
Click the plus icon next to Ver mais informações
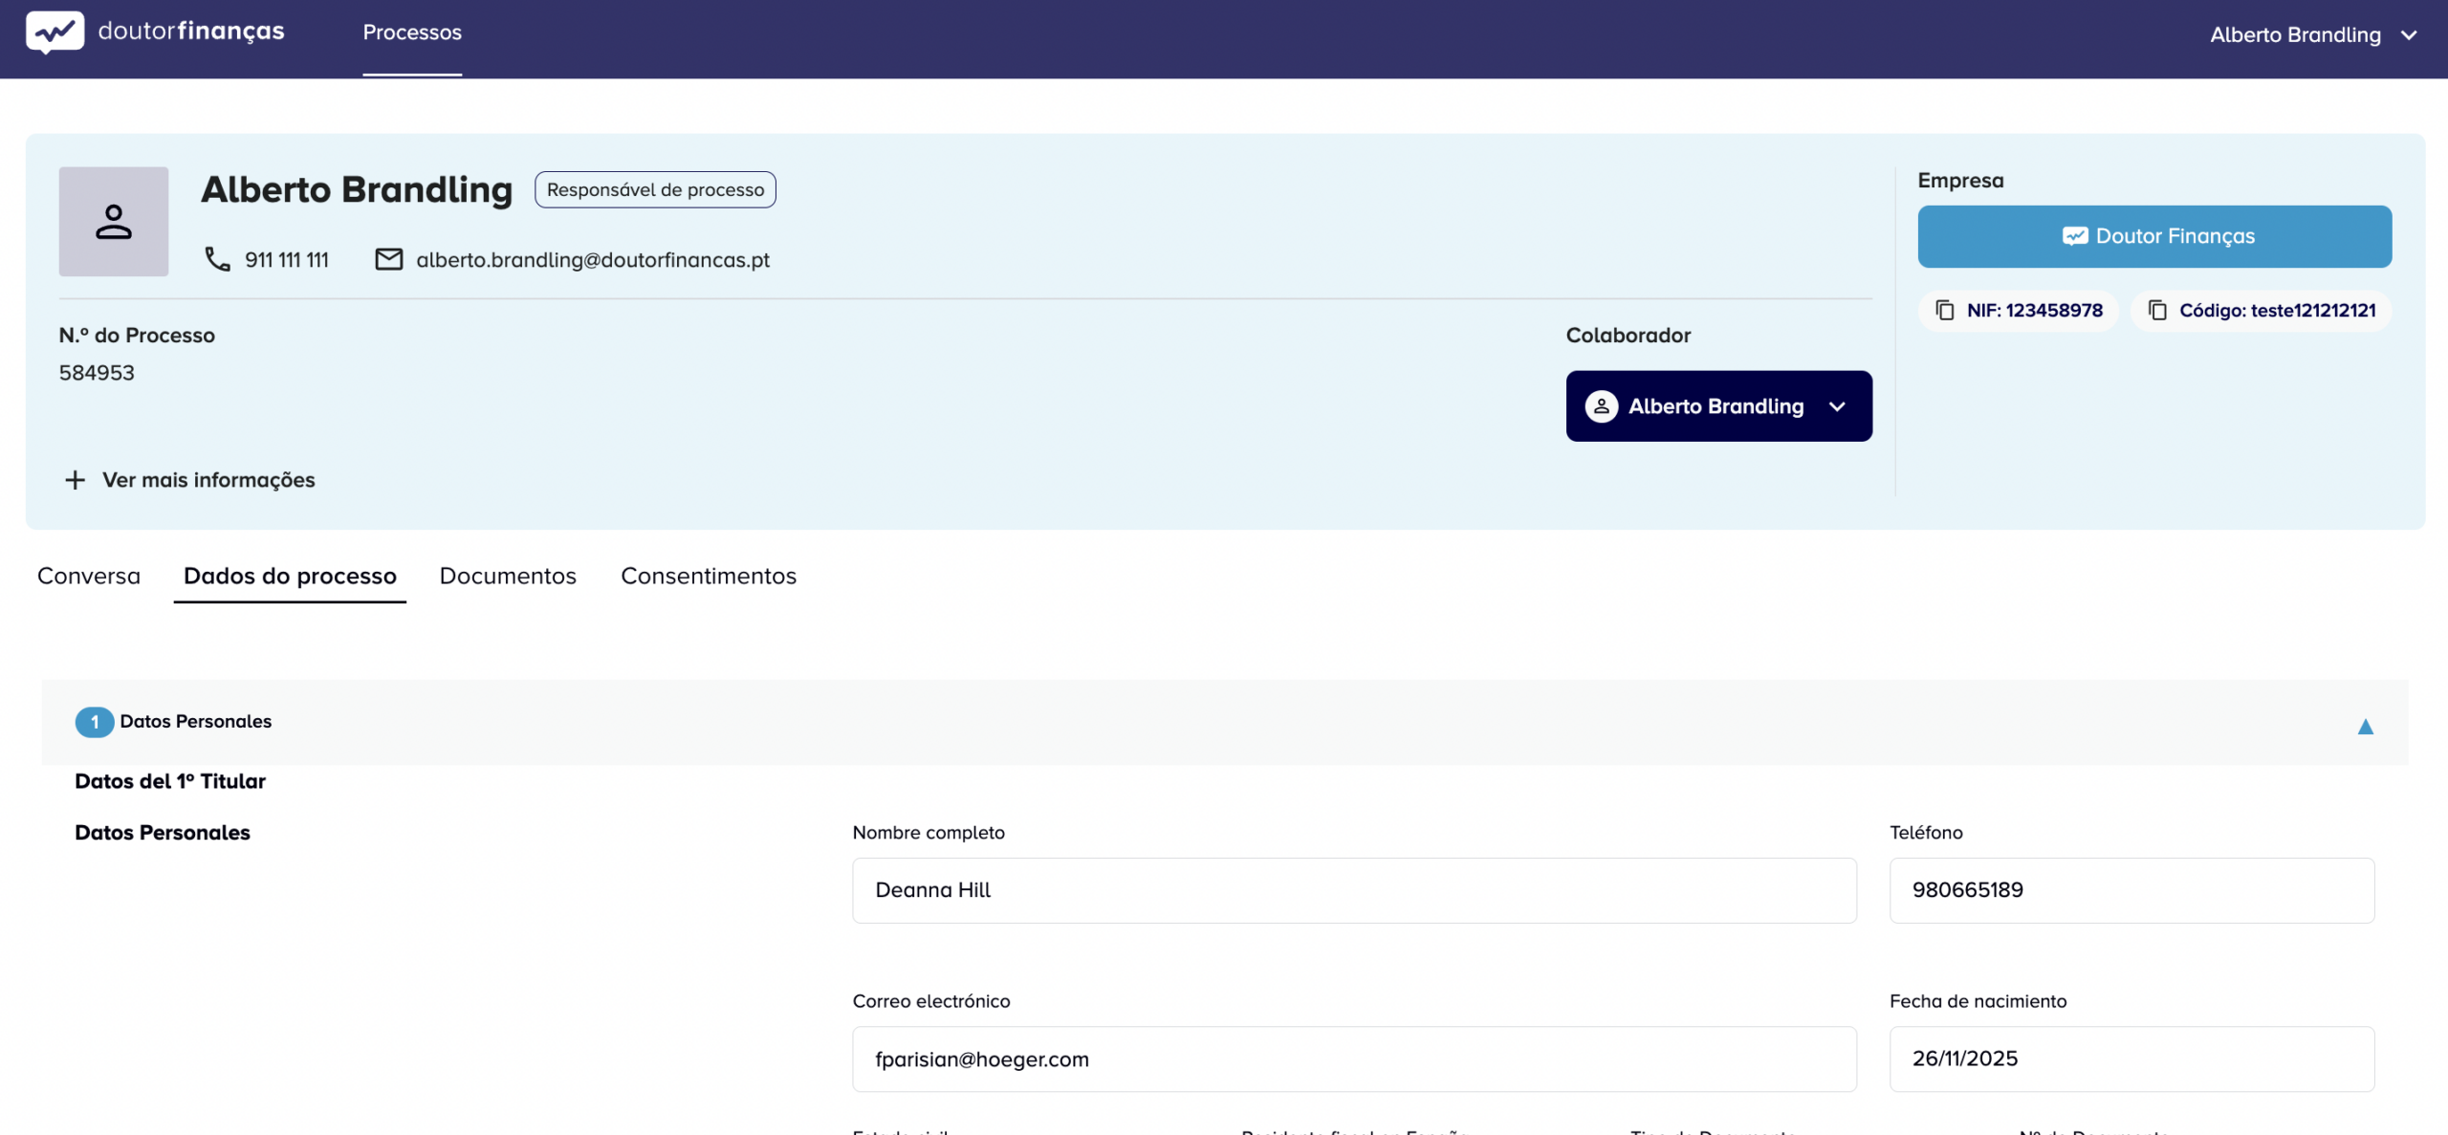76,479
